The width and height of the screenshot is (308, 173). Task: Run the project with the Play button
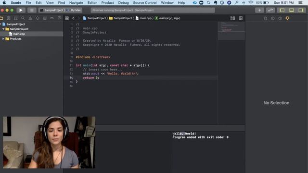click(x=21, y=10)
